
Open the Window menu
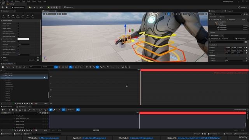tap(17, 1)
